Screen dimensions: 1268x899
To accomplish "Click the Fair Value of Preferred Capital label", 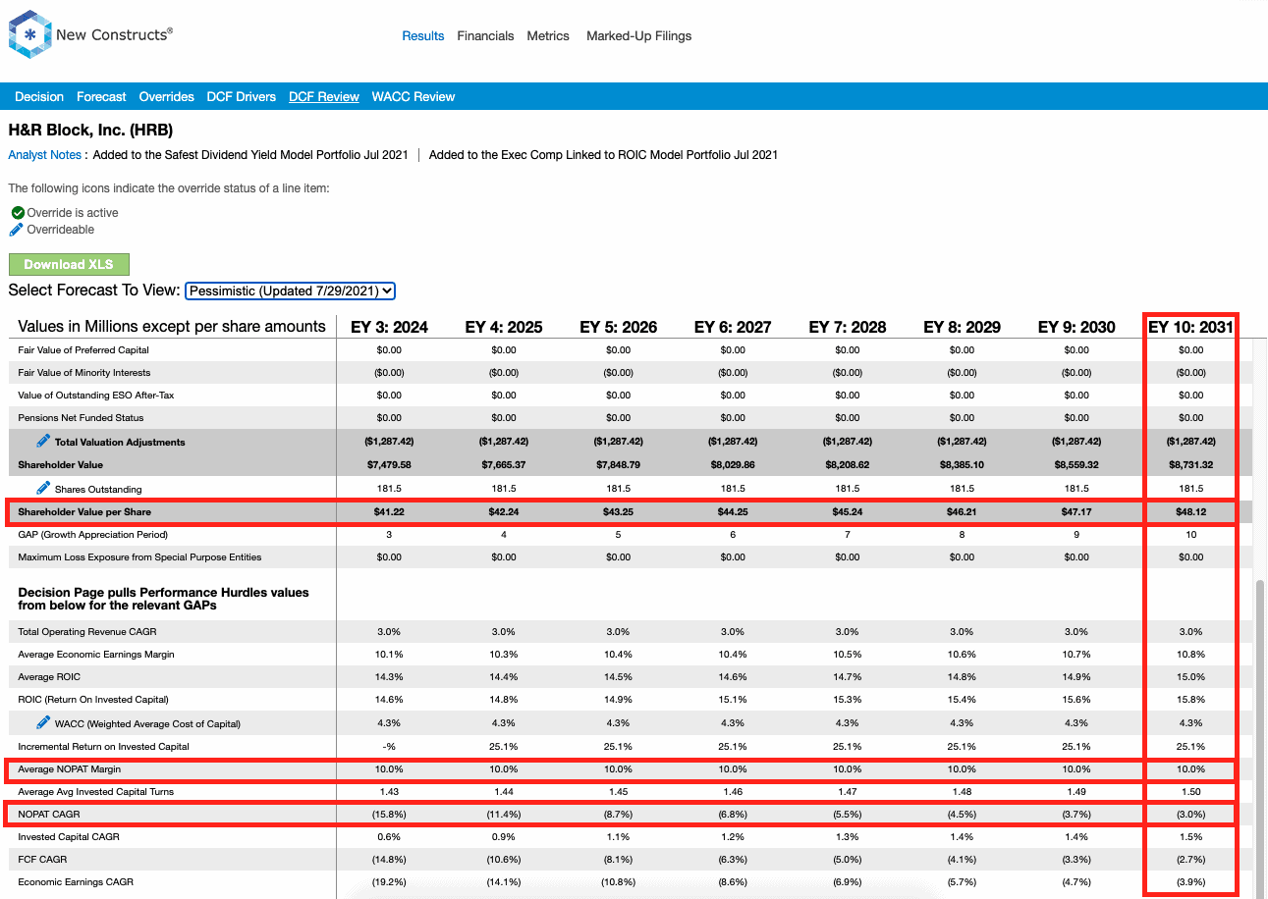I will (83, 350).
